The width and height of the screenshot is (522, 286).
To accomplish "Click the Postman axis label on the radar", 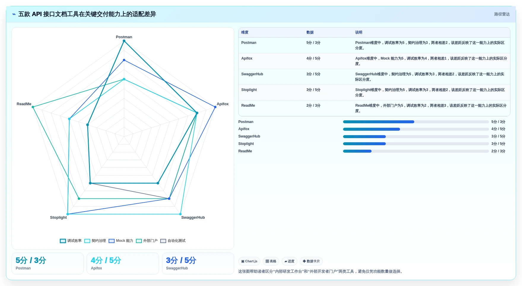I will coord(124,37).
